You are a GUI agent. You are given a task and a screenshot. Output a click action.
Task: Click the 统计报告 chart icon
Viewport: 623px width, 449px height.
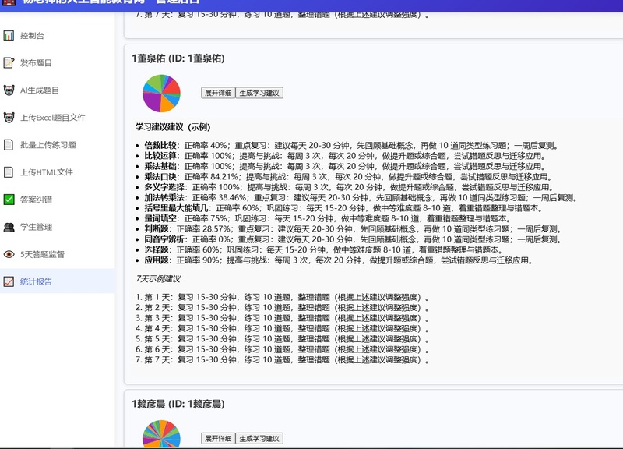click(x=9, y=281)
